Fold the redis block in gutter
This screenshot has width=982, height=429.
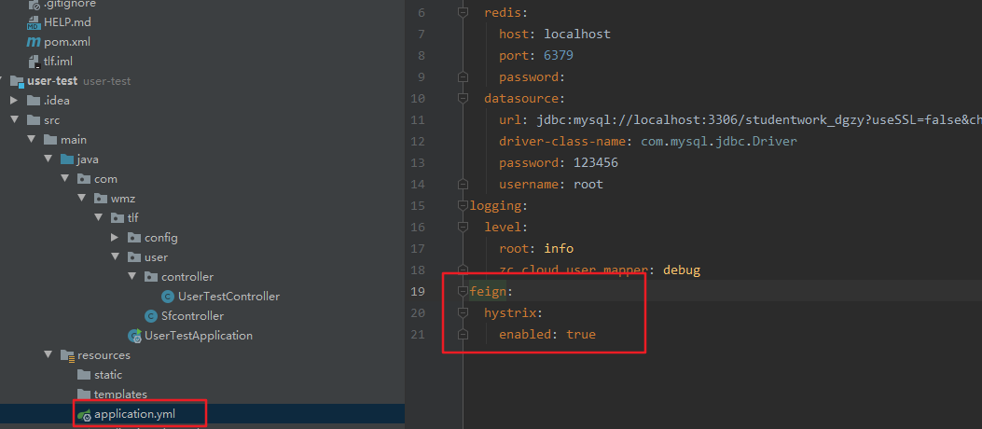463,12
